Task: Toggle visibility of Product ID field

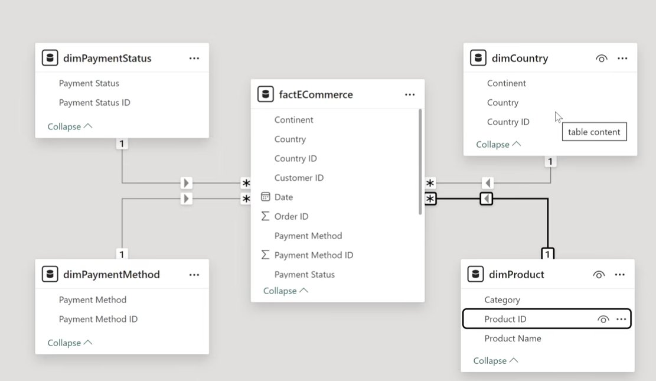Action: pos(603,319)
